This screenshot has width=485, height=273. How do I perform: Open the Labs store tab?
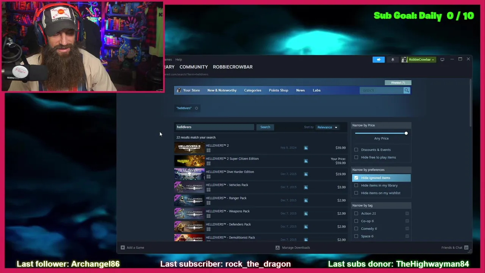click(x=317, y=90)
